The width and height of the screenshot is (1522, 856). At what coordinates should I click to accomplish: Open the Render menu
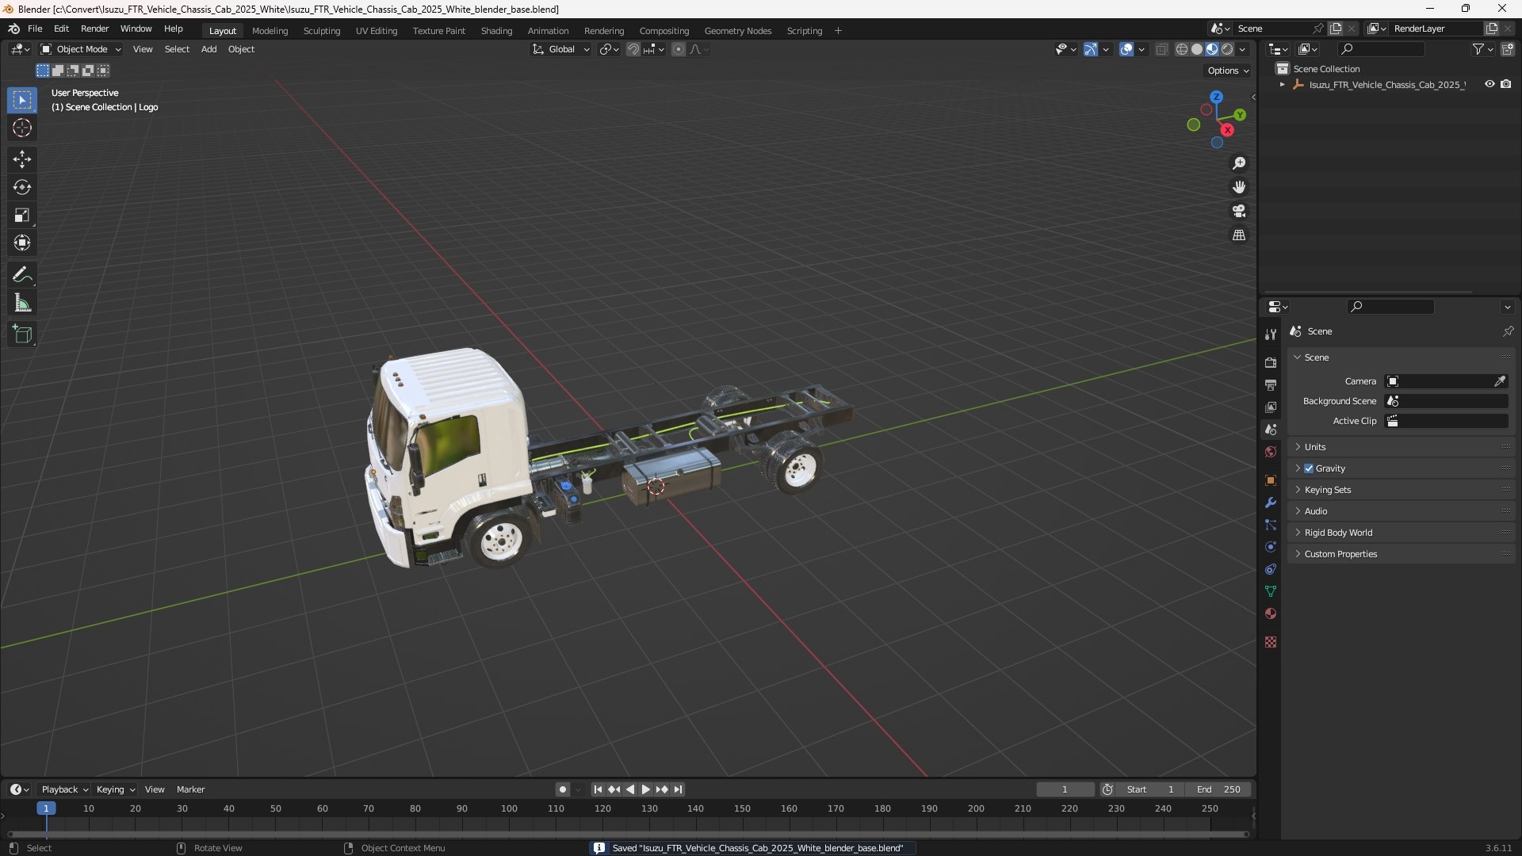pos(94,29)
